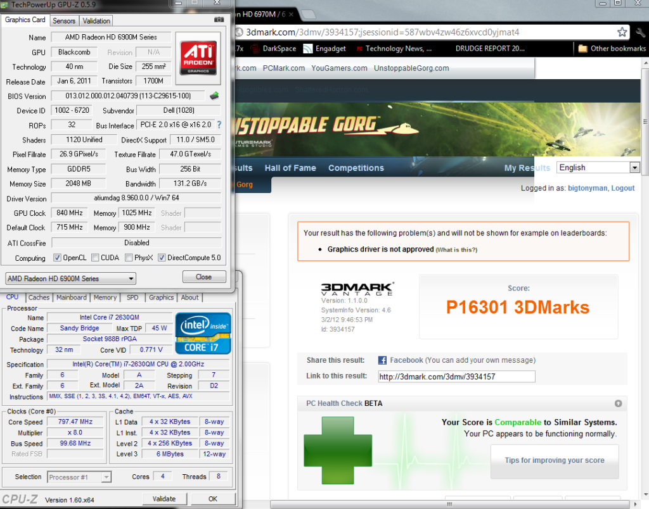
Task: Click Facebook share link
Action: (x=406, y=360)
